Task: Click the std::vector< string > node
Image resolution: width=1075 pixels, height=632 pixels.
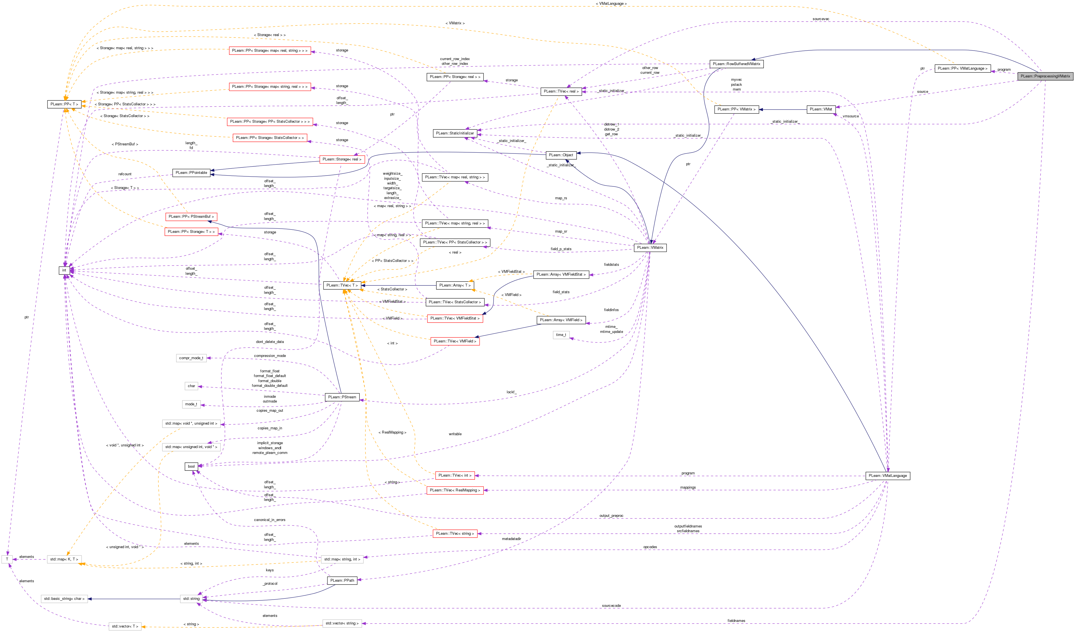Action: pyautogui.click(x=342, y=624)
